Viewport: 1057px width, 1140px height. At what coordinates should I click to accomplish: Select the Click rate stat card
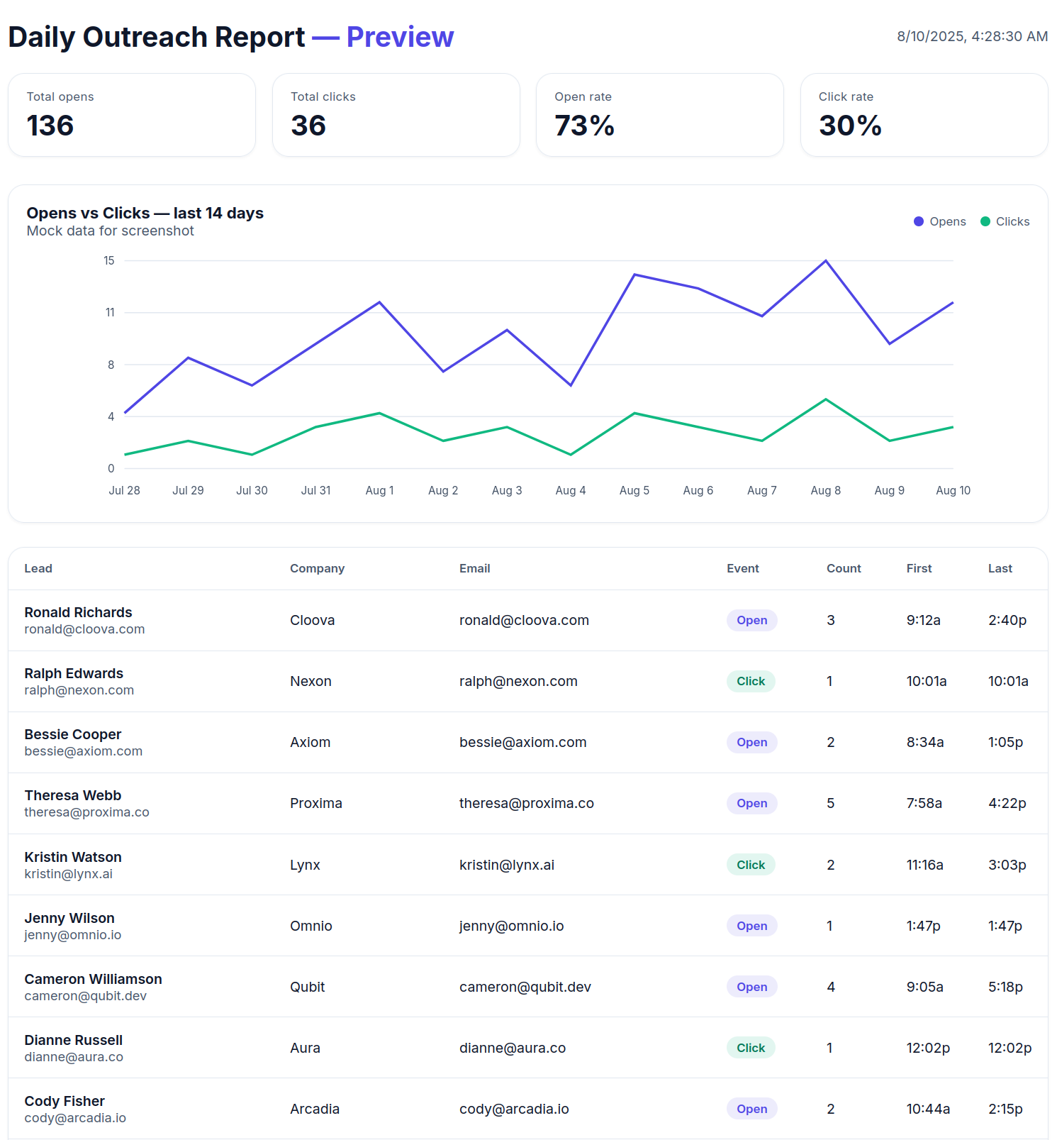[x=924, y=115]
